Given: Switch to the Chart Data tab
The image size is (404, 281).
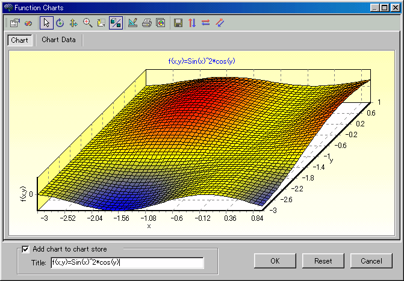Looking at the screenshot, I should coord(58,40).
